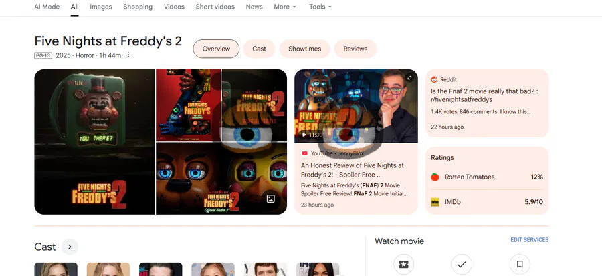
Task: Click the first cast member photo
Action: pos(56,269)
